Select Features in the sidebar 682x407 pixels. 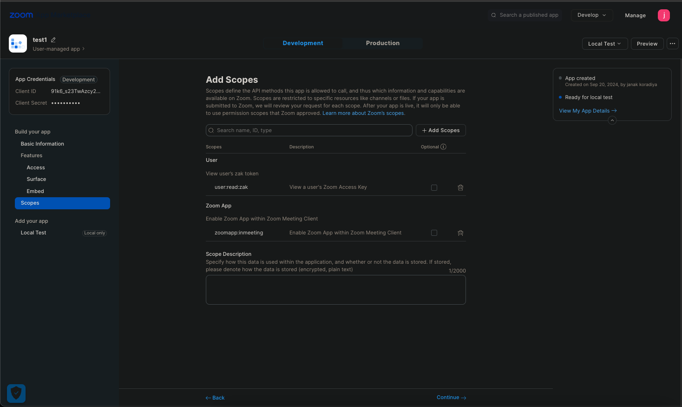click(32, 156)
